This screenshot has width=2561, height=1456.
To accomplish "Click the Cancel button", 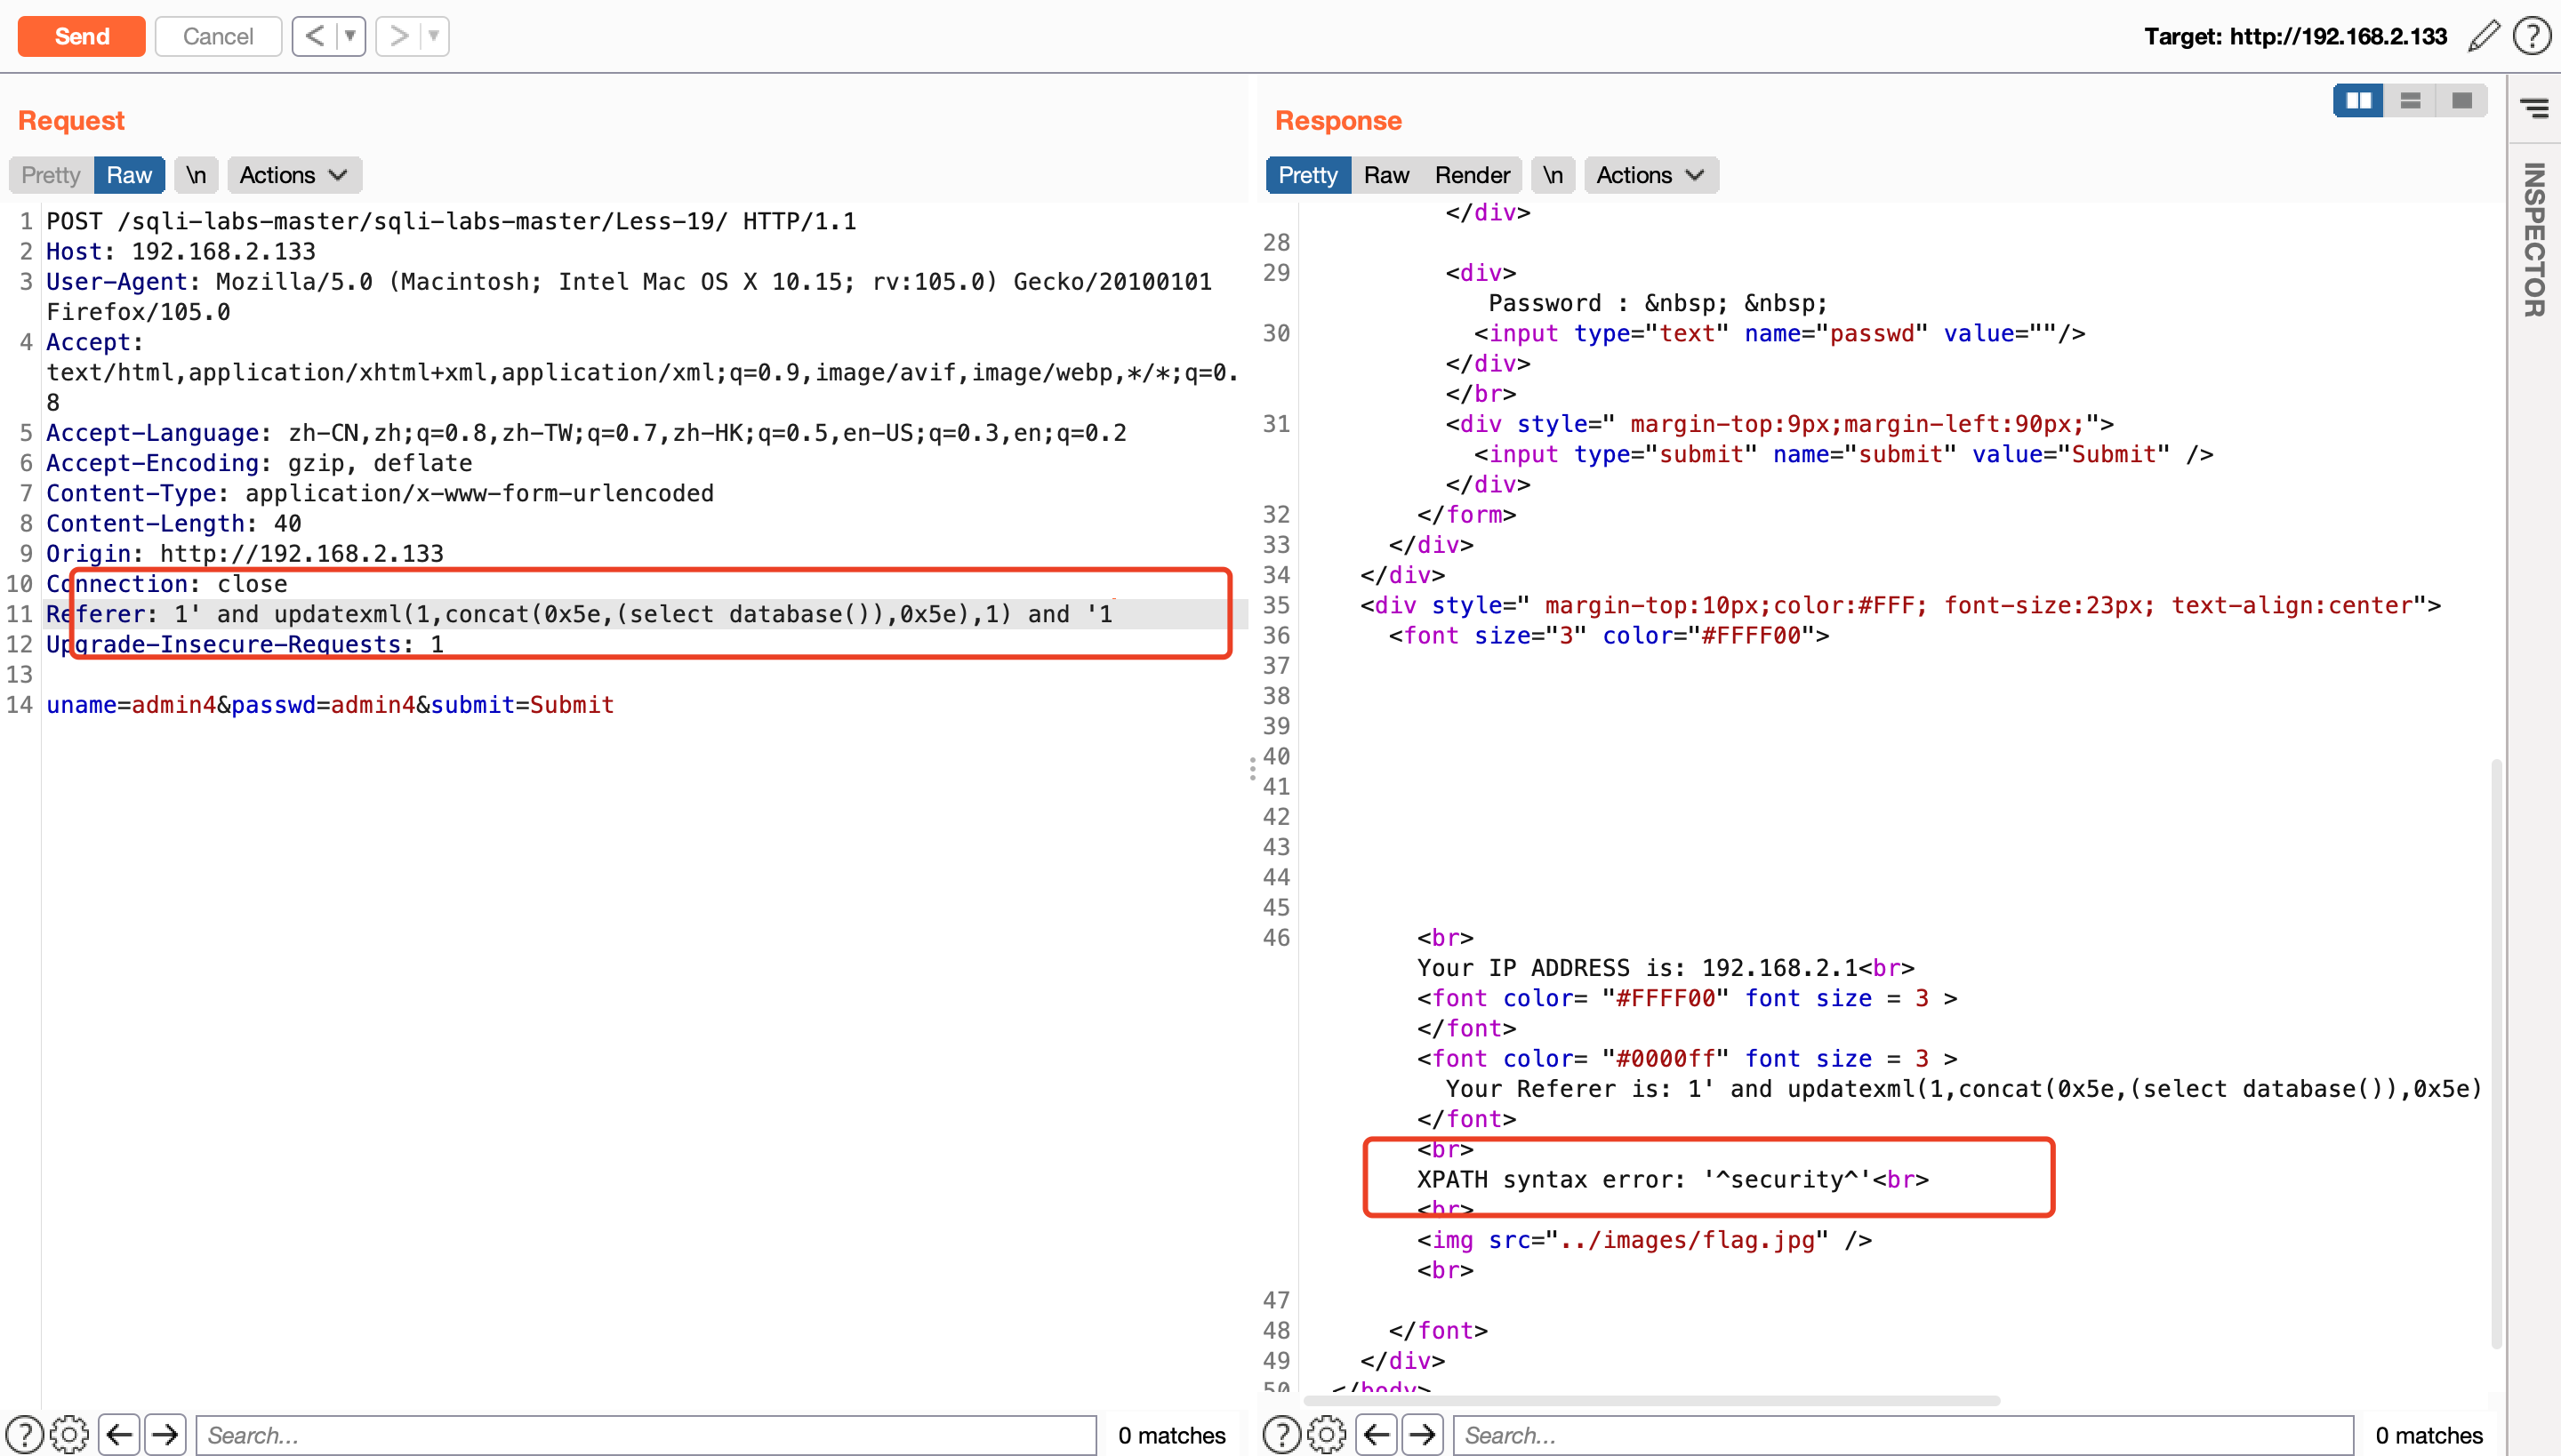I will (x=217, y=36).
